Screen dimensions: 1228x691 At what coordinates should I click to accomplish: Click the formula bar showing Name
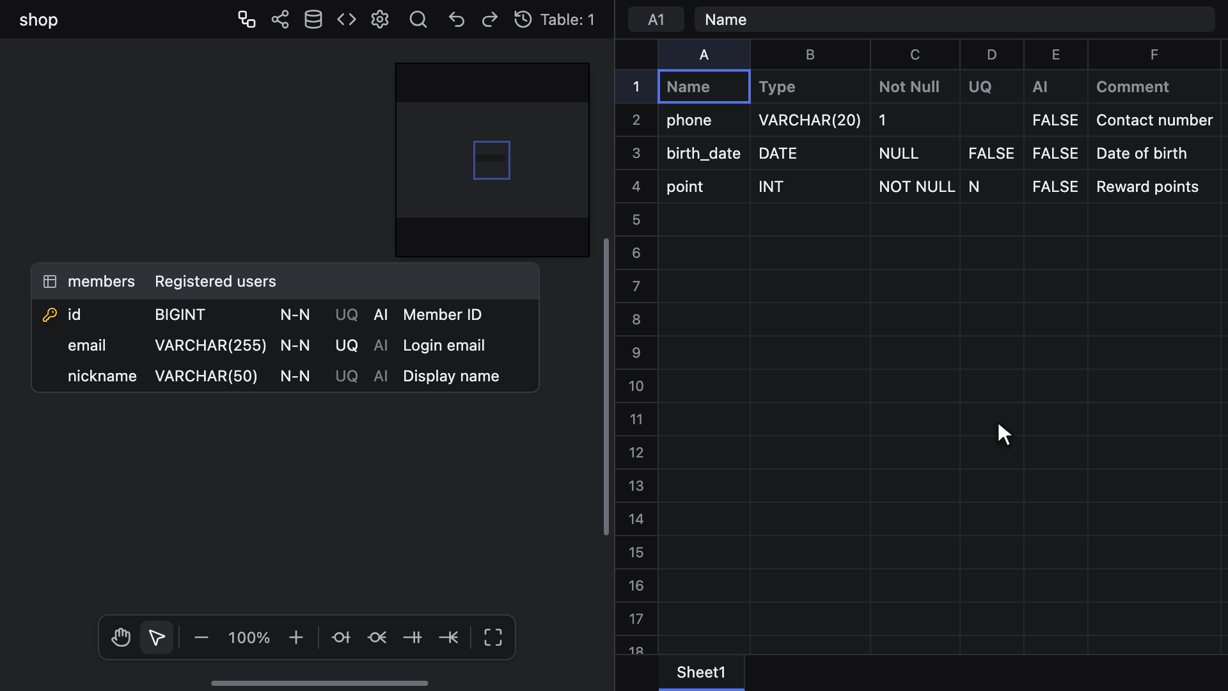[x=954, y=20]
